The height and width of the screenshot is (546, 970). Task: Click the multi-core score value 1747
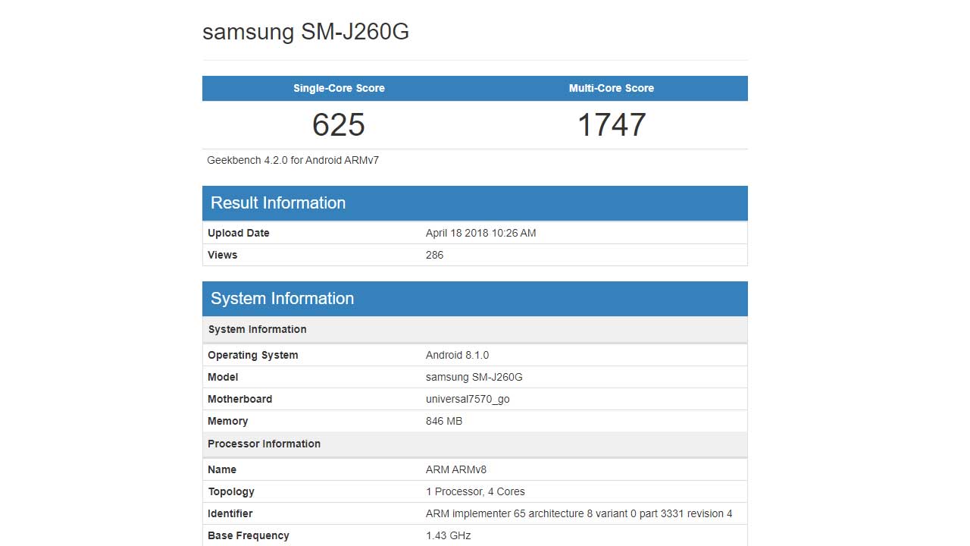(x=612, y=125)
